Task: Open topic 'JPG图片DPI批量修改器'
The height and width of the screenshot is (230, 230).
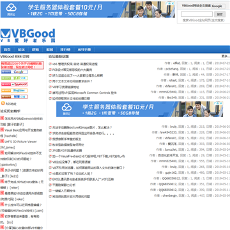Action: (x=67, y=150)
